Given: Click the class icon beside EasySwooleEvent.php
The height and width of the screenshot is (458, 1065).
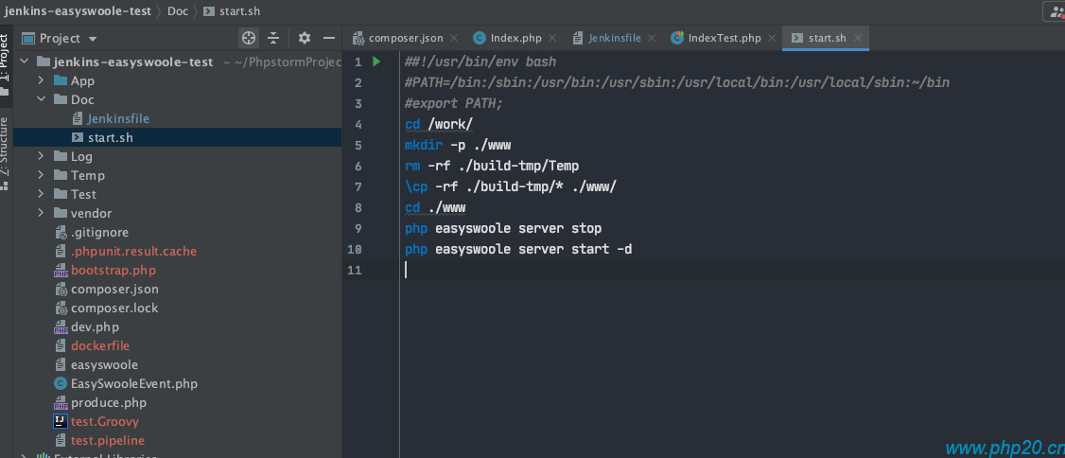Looking at the screenshot, I should [x=61, y=384].
